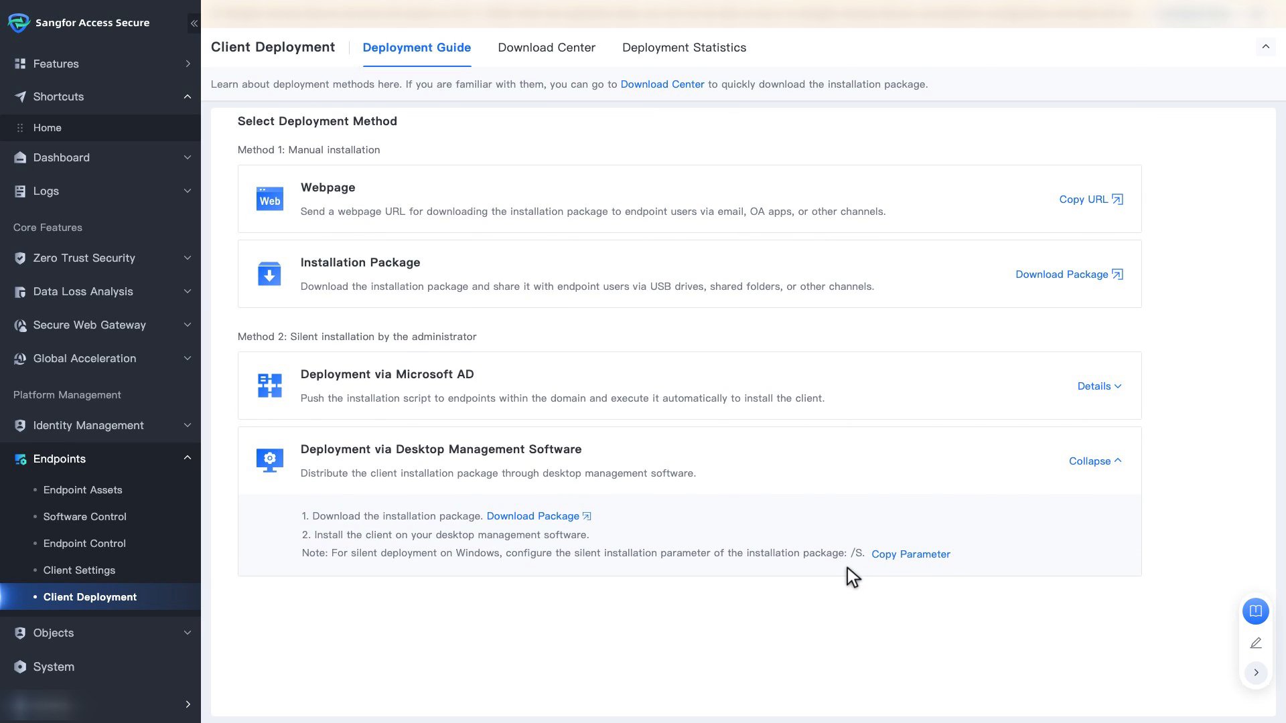The height and width of the screenshot is (723, 1286).
Task: Collapse the Shortcuts section chevron
Action: (188, 96)
